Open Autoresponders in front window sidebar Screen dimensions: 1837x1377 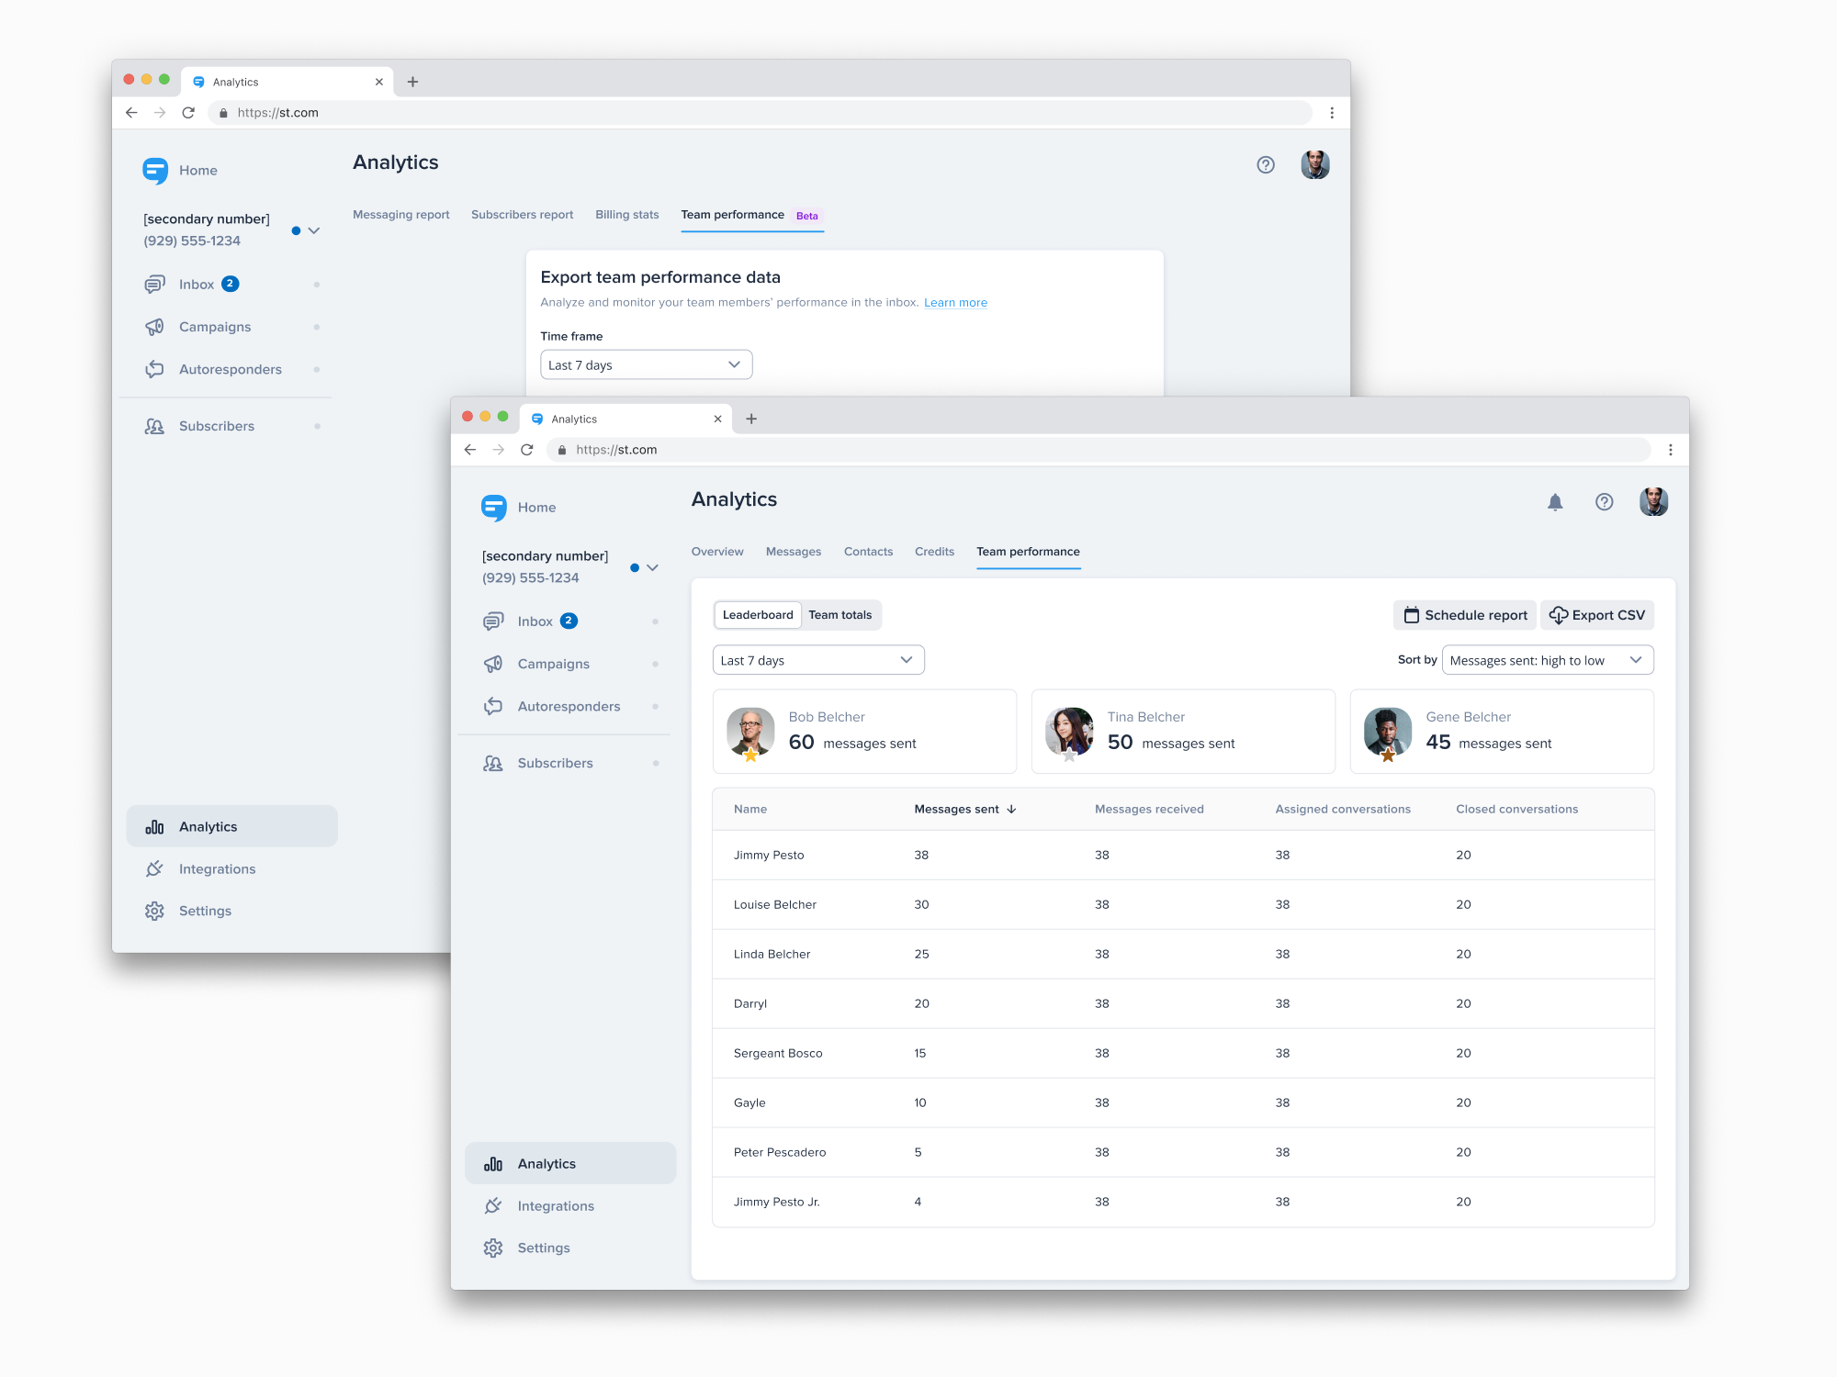pyautogui.click(x=570, y=706)
